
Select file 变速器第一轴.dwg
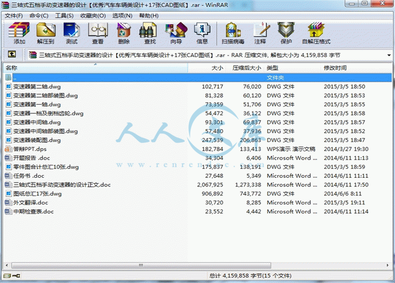(x=37, y=105)
